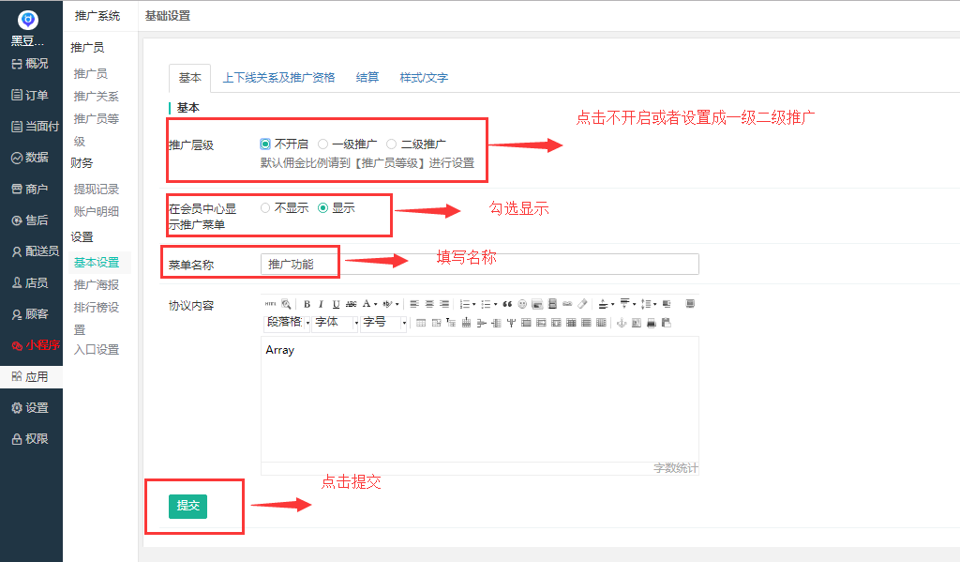Viewport: 960px width, 562px height.
Task: Insert table icon in editor
Action: [x=421, y=323]
